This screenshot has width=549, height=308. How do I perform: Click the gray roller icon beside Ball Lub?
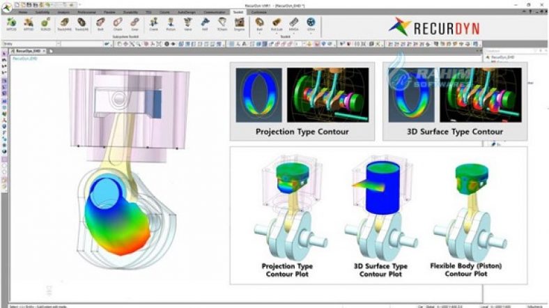294,24
